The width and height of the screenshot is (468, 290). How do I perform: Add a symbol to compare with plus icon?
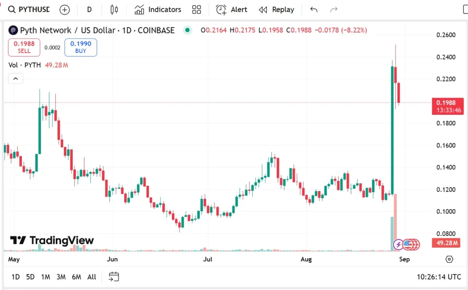(x=64, y=10)
